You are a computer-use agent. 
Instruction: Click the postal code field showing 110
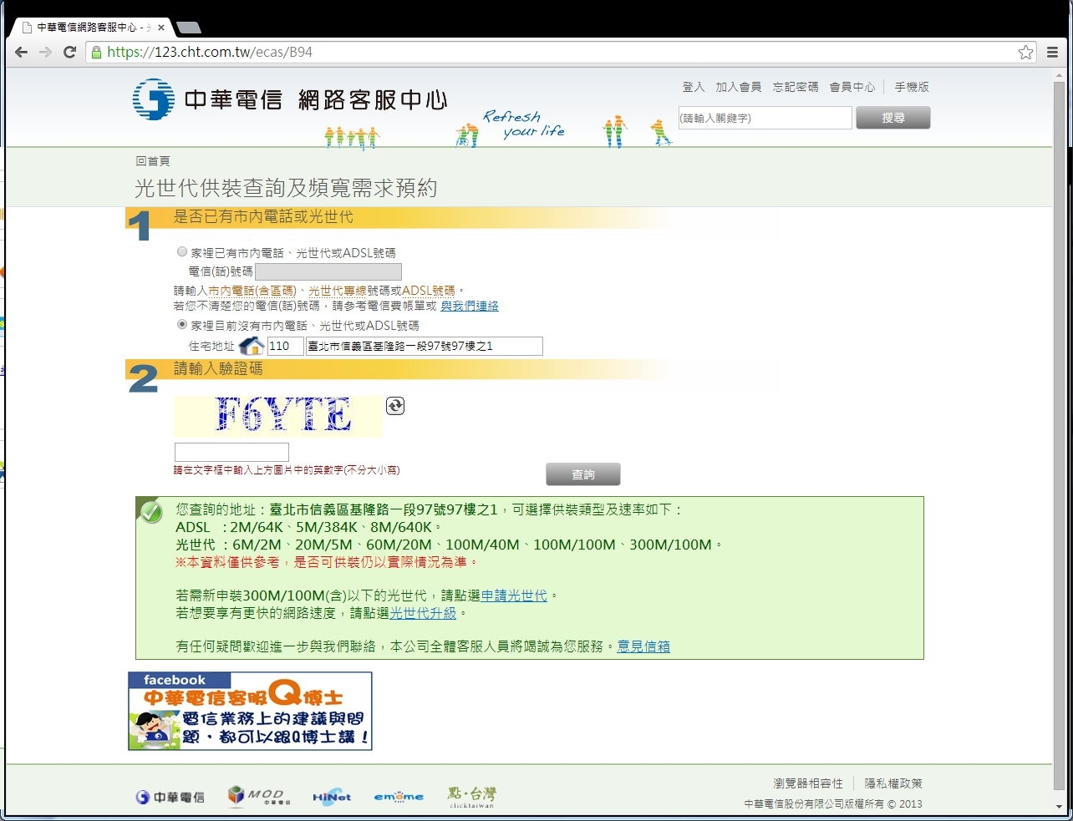tap(285, 346)
